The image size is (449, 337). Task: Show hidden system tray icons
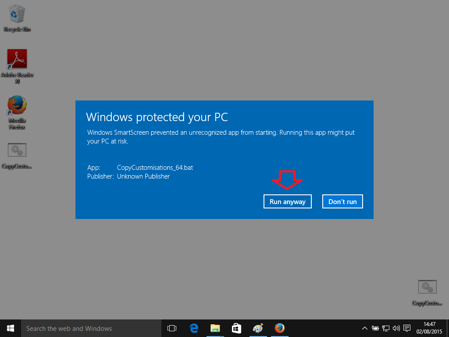[x=364, y=328]
